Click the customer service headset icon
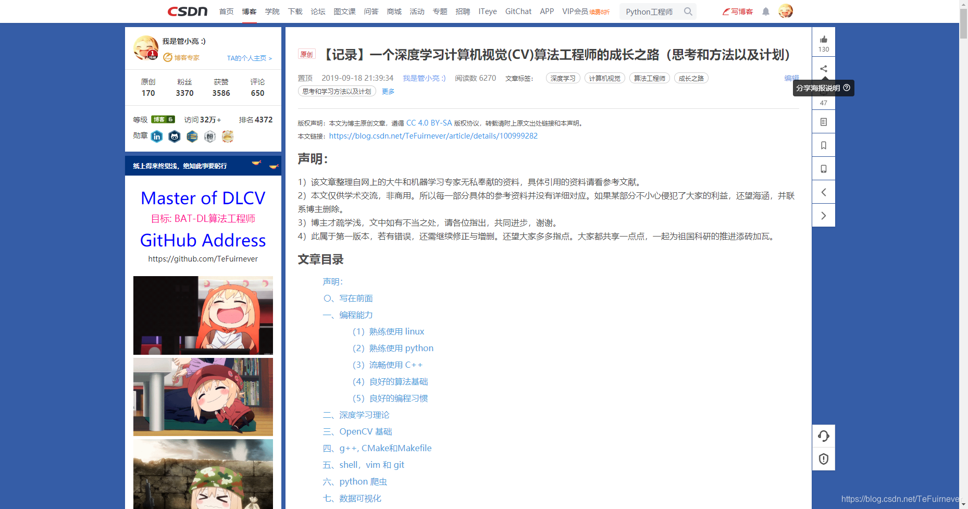The image size is (968, 509). coord(823,436)
